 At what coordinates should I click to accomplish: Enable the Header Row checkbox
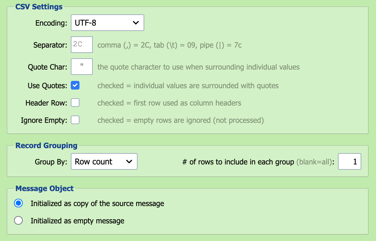point(75,103)
